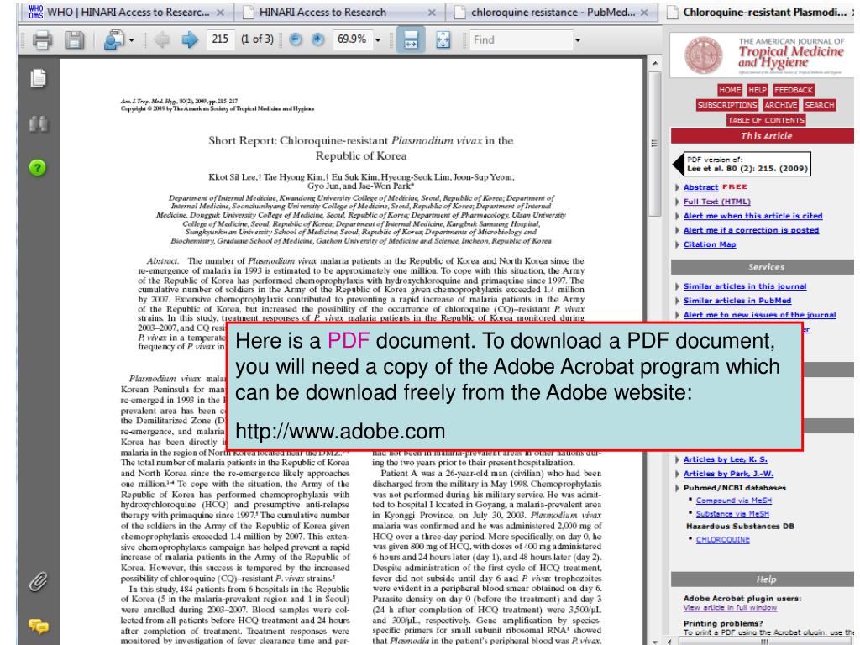Click the "Printing problems?" text
860x645 pixels.
click(x=723, y=624)
